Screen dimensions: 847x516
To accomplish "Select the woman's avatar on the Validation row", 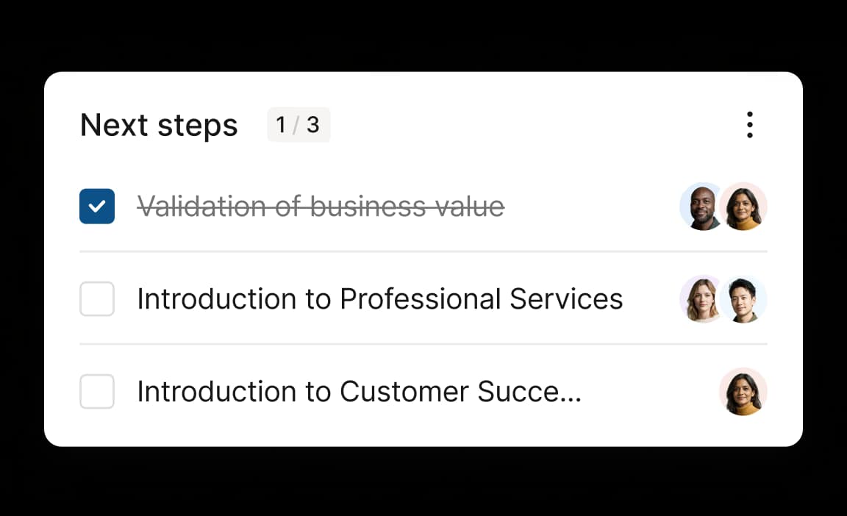I will point(744,207).
